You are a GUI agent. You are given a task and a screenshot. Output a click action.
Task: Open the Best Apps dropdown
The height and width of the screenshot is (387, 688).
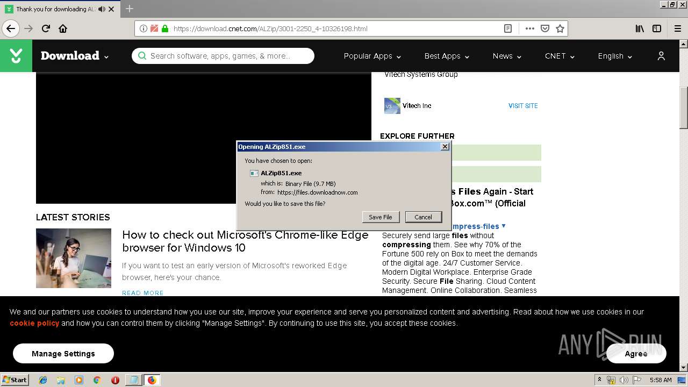pos(447,56)
